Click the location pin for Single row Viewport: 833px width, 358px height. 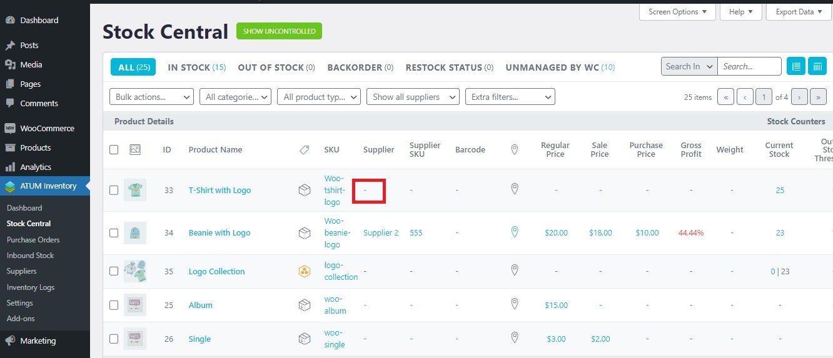coord(515,338)
